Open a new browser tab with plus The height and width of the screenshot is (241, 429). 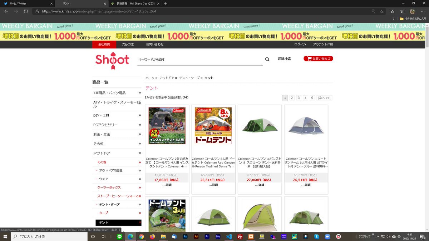165,3
